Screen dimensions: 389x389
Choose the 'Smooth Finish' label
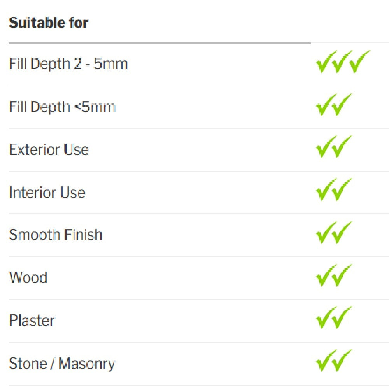coord(56,235)
